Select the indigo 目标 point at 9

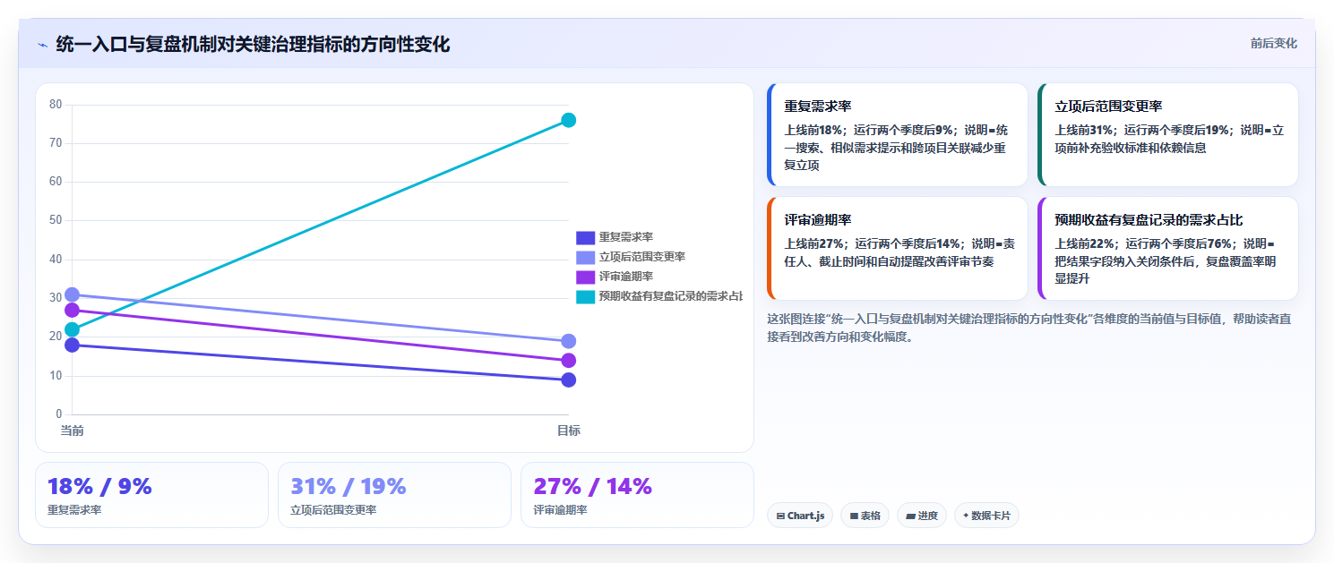568,380
